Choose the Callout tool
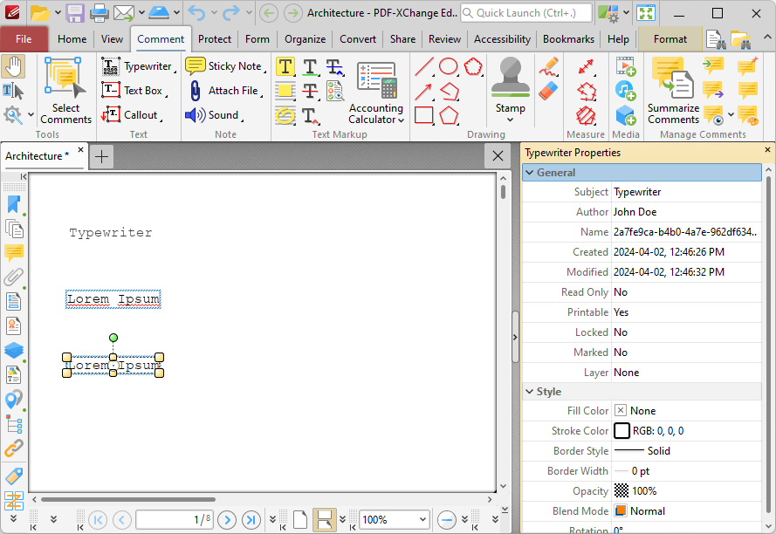776x534 pixels. [x=130, y=115]
